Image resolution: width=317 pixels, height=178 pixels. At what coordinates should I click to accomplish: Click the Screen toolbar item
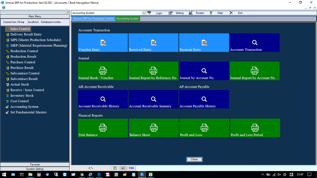(x=197, y=13)
